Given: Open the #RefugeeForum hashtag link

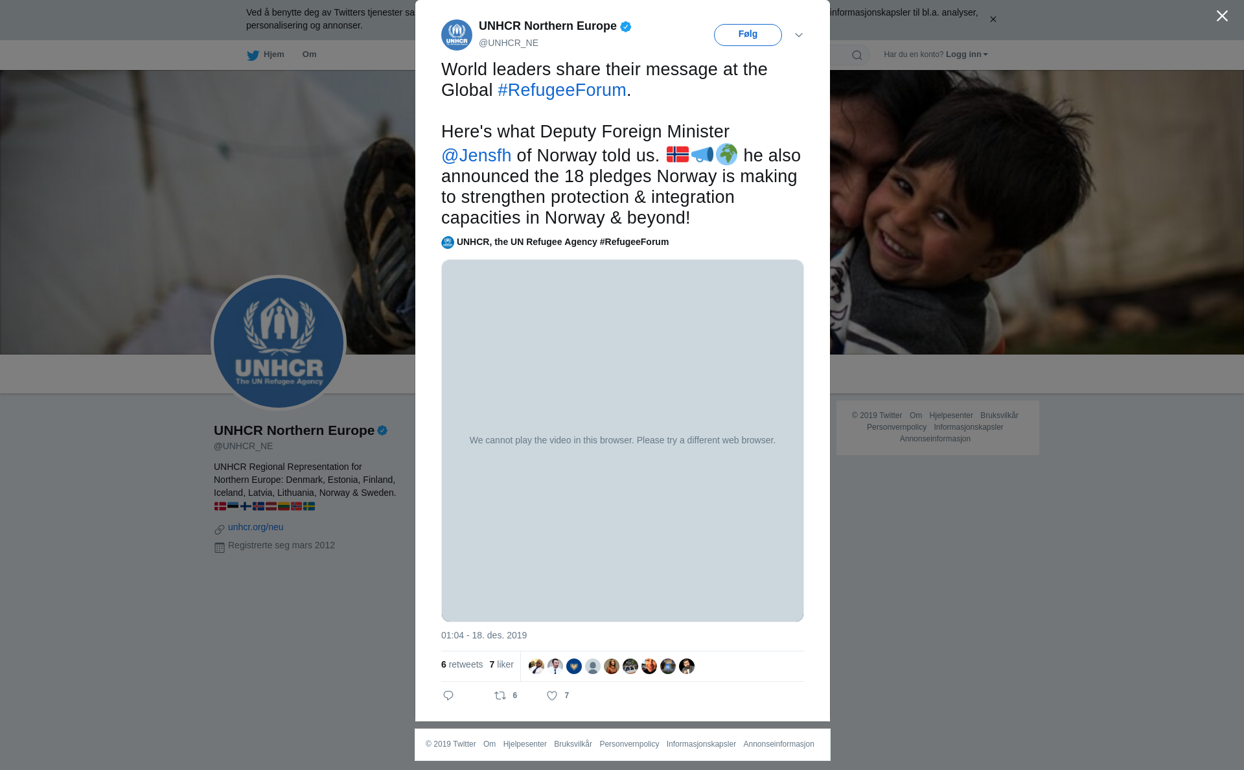Looking at the screenshot, I should click(x=562, y=90).
